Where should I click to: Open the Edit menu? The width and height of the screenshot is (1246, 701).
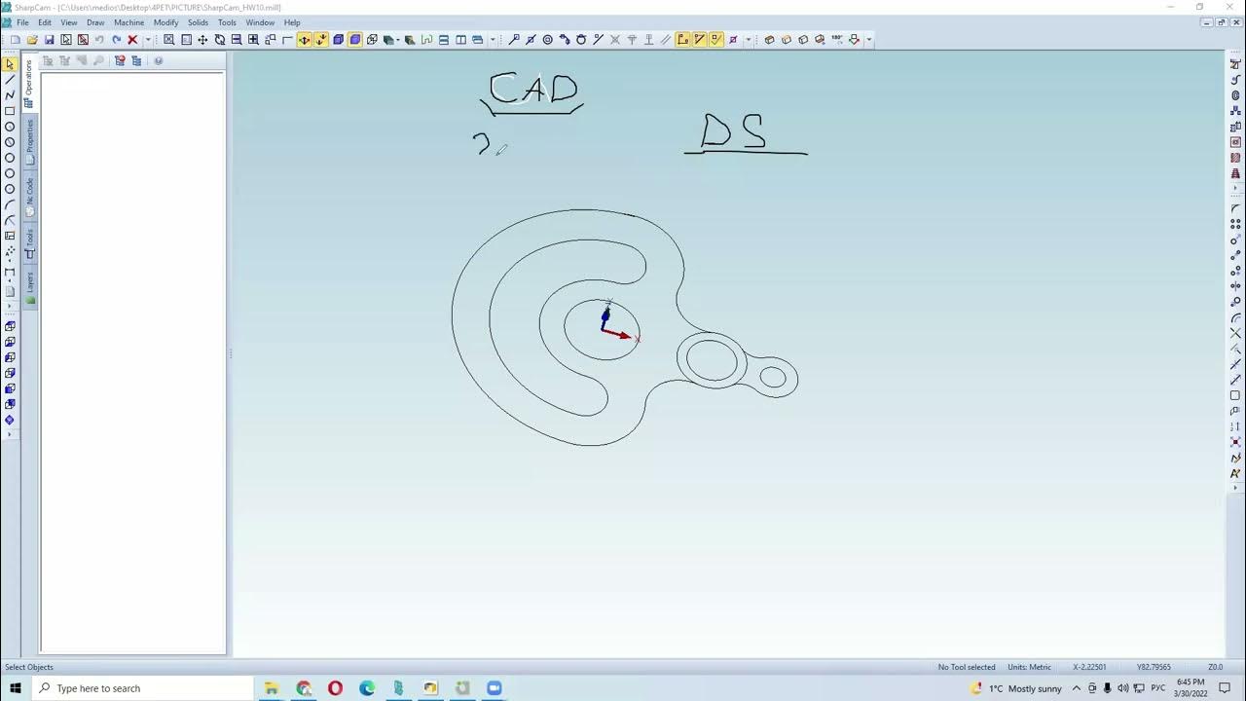coord(45,22)
